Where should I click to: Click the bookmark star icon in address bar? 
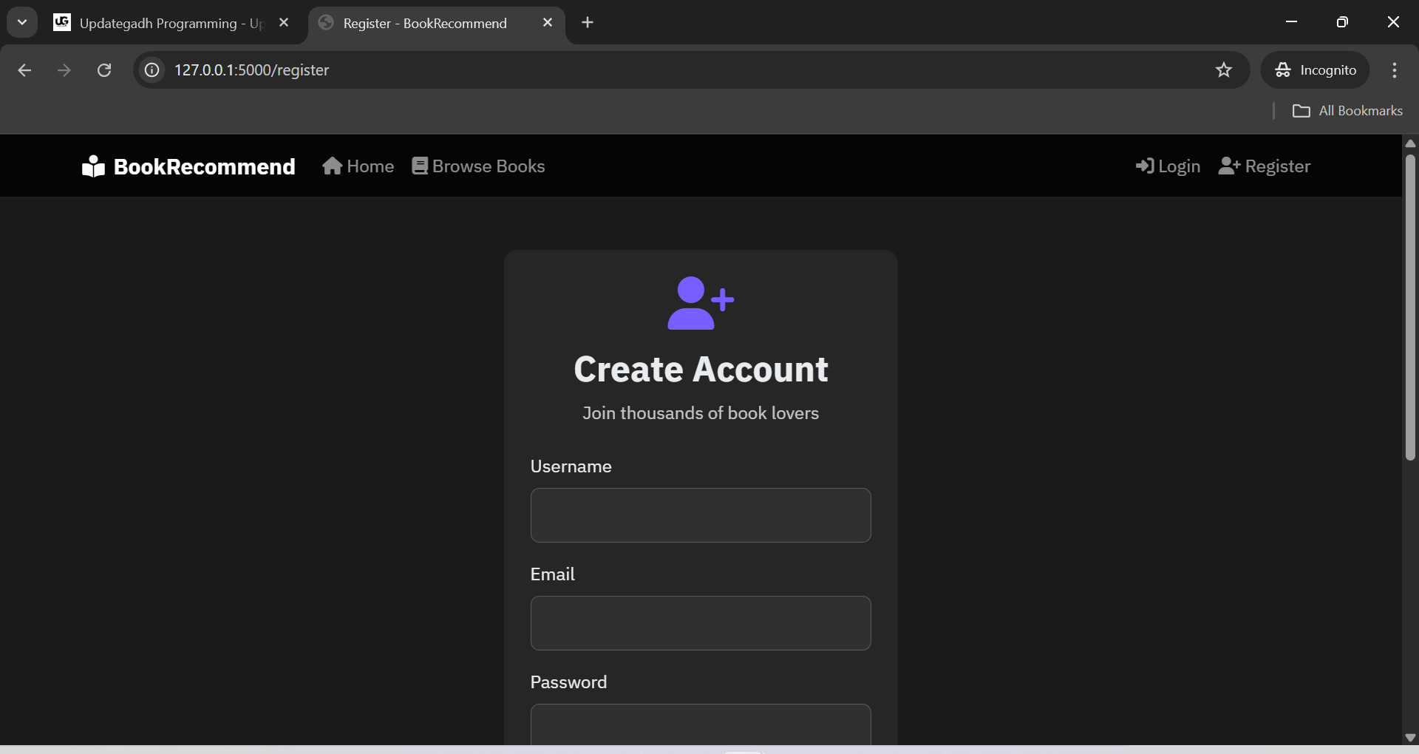1224,70
